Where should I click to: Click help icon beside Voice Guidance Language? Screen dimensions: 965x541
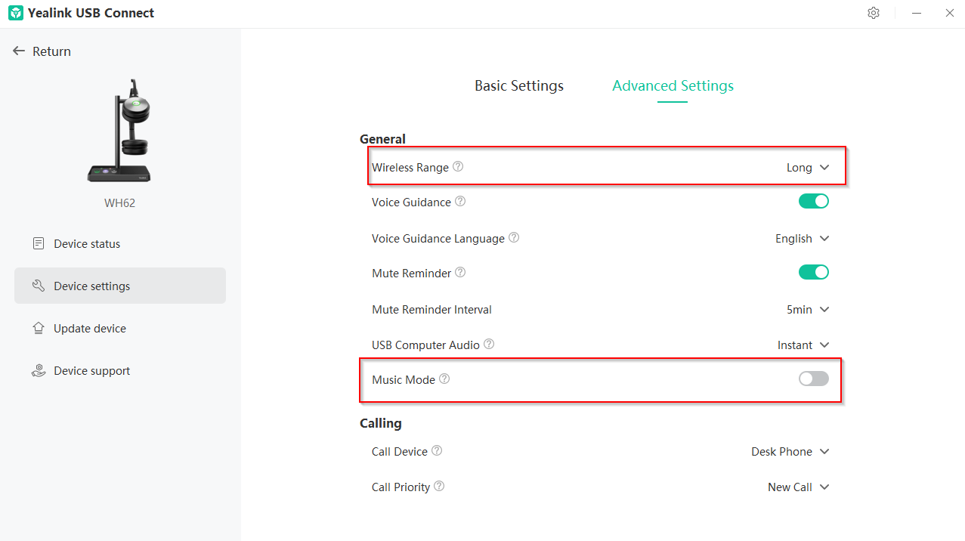514,237
